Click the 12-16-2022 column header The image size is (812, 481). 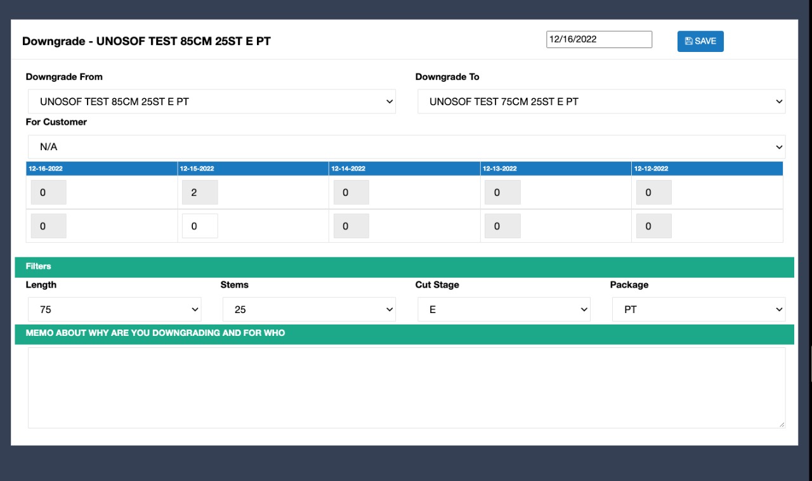(101, 169)
